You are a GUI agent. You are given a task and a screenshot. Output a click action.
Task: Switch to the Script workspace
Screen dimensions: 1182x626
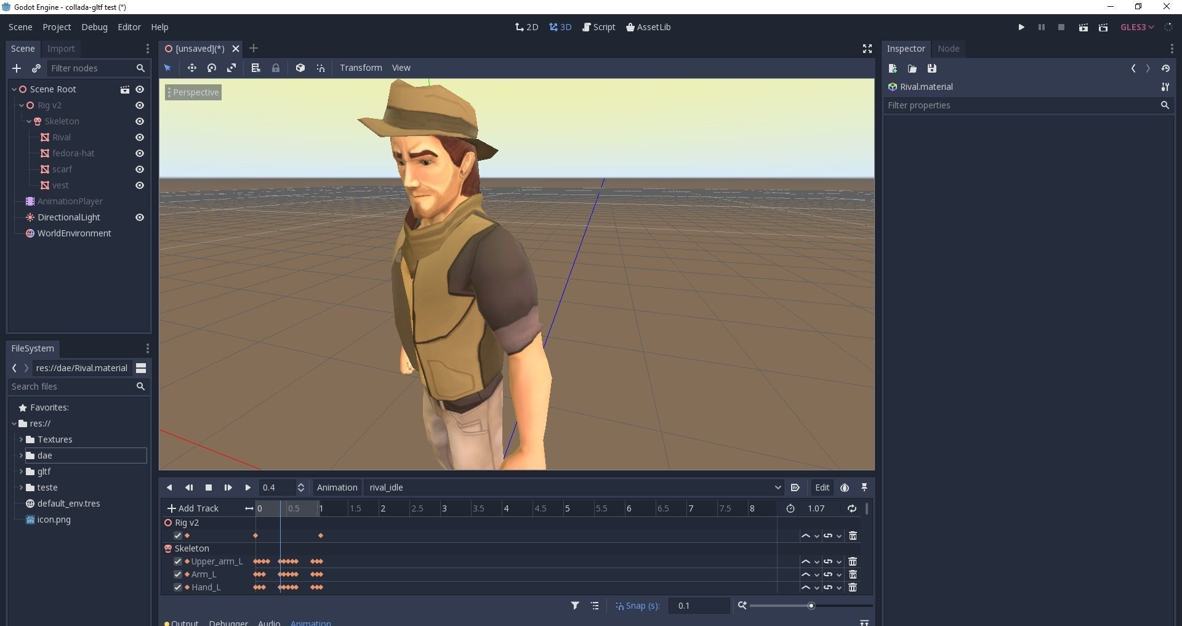pyautogui.click(x=599, y=27)
